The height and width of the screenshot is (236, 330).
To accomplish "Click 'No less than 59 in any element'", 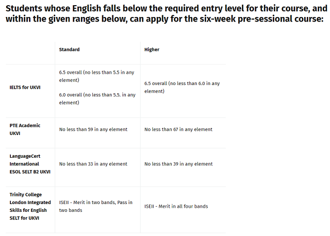I will click(x=93, y=129).
